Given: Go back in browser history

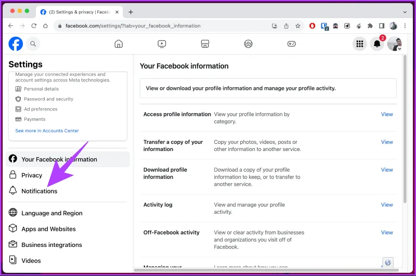Looking at the screenshot, I should coord(10,25).
